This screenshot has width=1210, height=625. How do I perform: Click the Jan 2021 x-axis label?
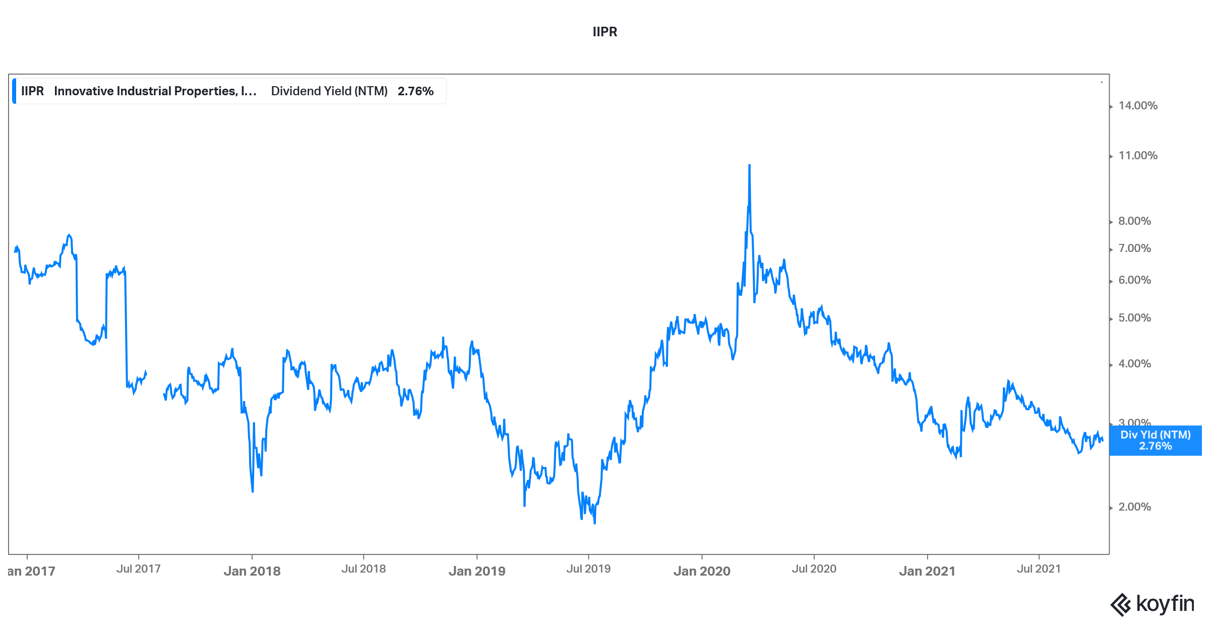[927, 571]
